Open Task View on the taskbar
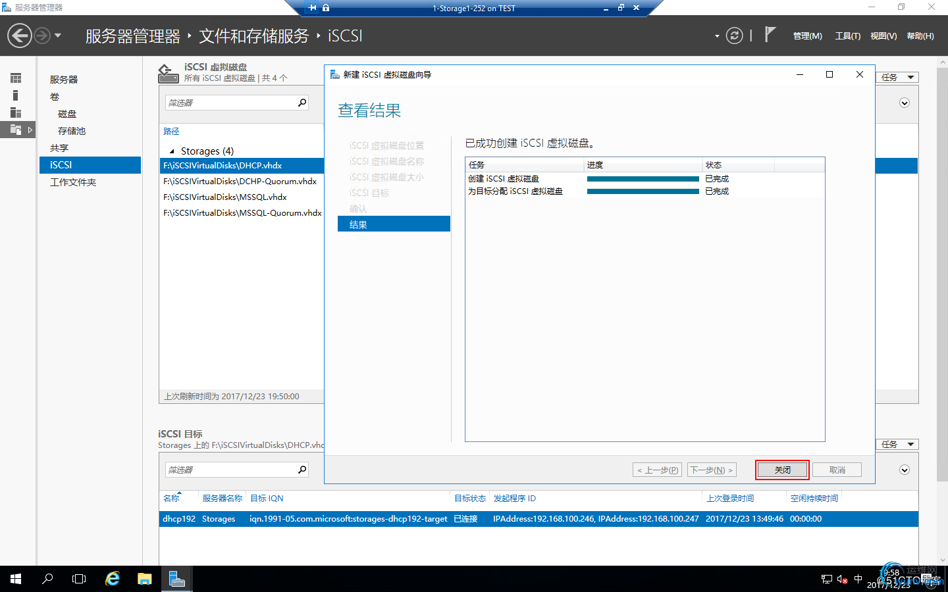Image resolution: width=948 pixels, height=592 pixels. click(79, 579)
